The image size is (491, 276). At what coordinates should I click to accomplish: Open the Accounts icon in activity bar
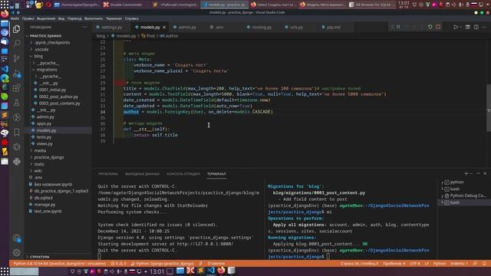[17, 238]
